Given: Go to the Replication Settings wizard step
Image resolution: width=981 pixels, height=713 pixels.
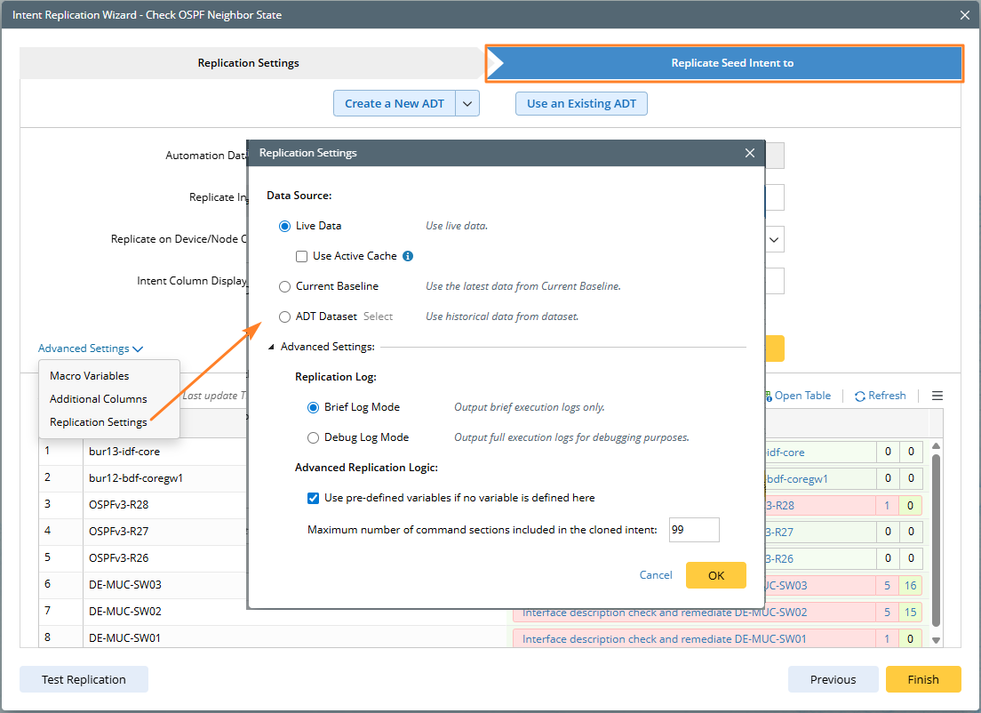Looking at the screenshot, I should click(x=249, y=62).
